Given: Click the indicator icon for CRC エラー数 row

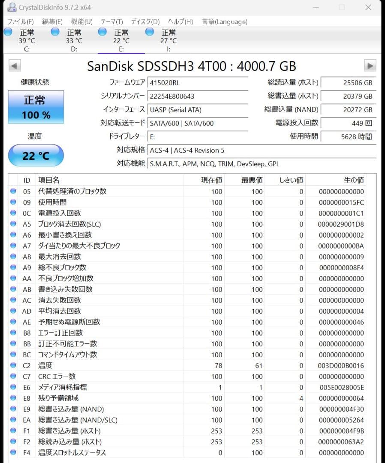Looking at the screenshot, I should point(13,376).
